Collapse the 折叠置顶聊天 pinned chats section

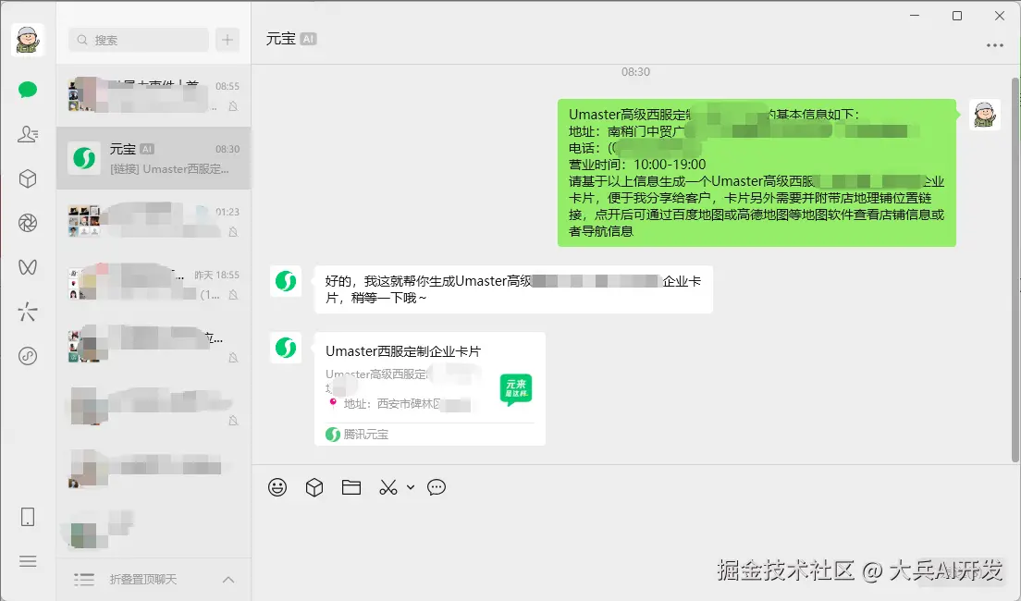(x=228, y=580)
